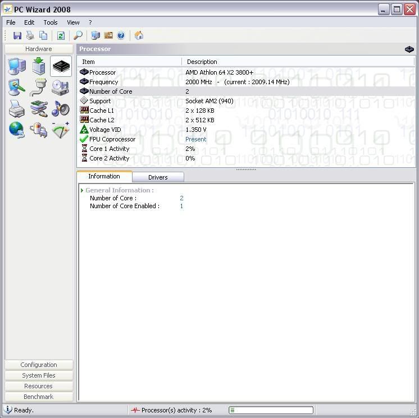Switch to the Drivers tab

[158, 177]
